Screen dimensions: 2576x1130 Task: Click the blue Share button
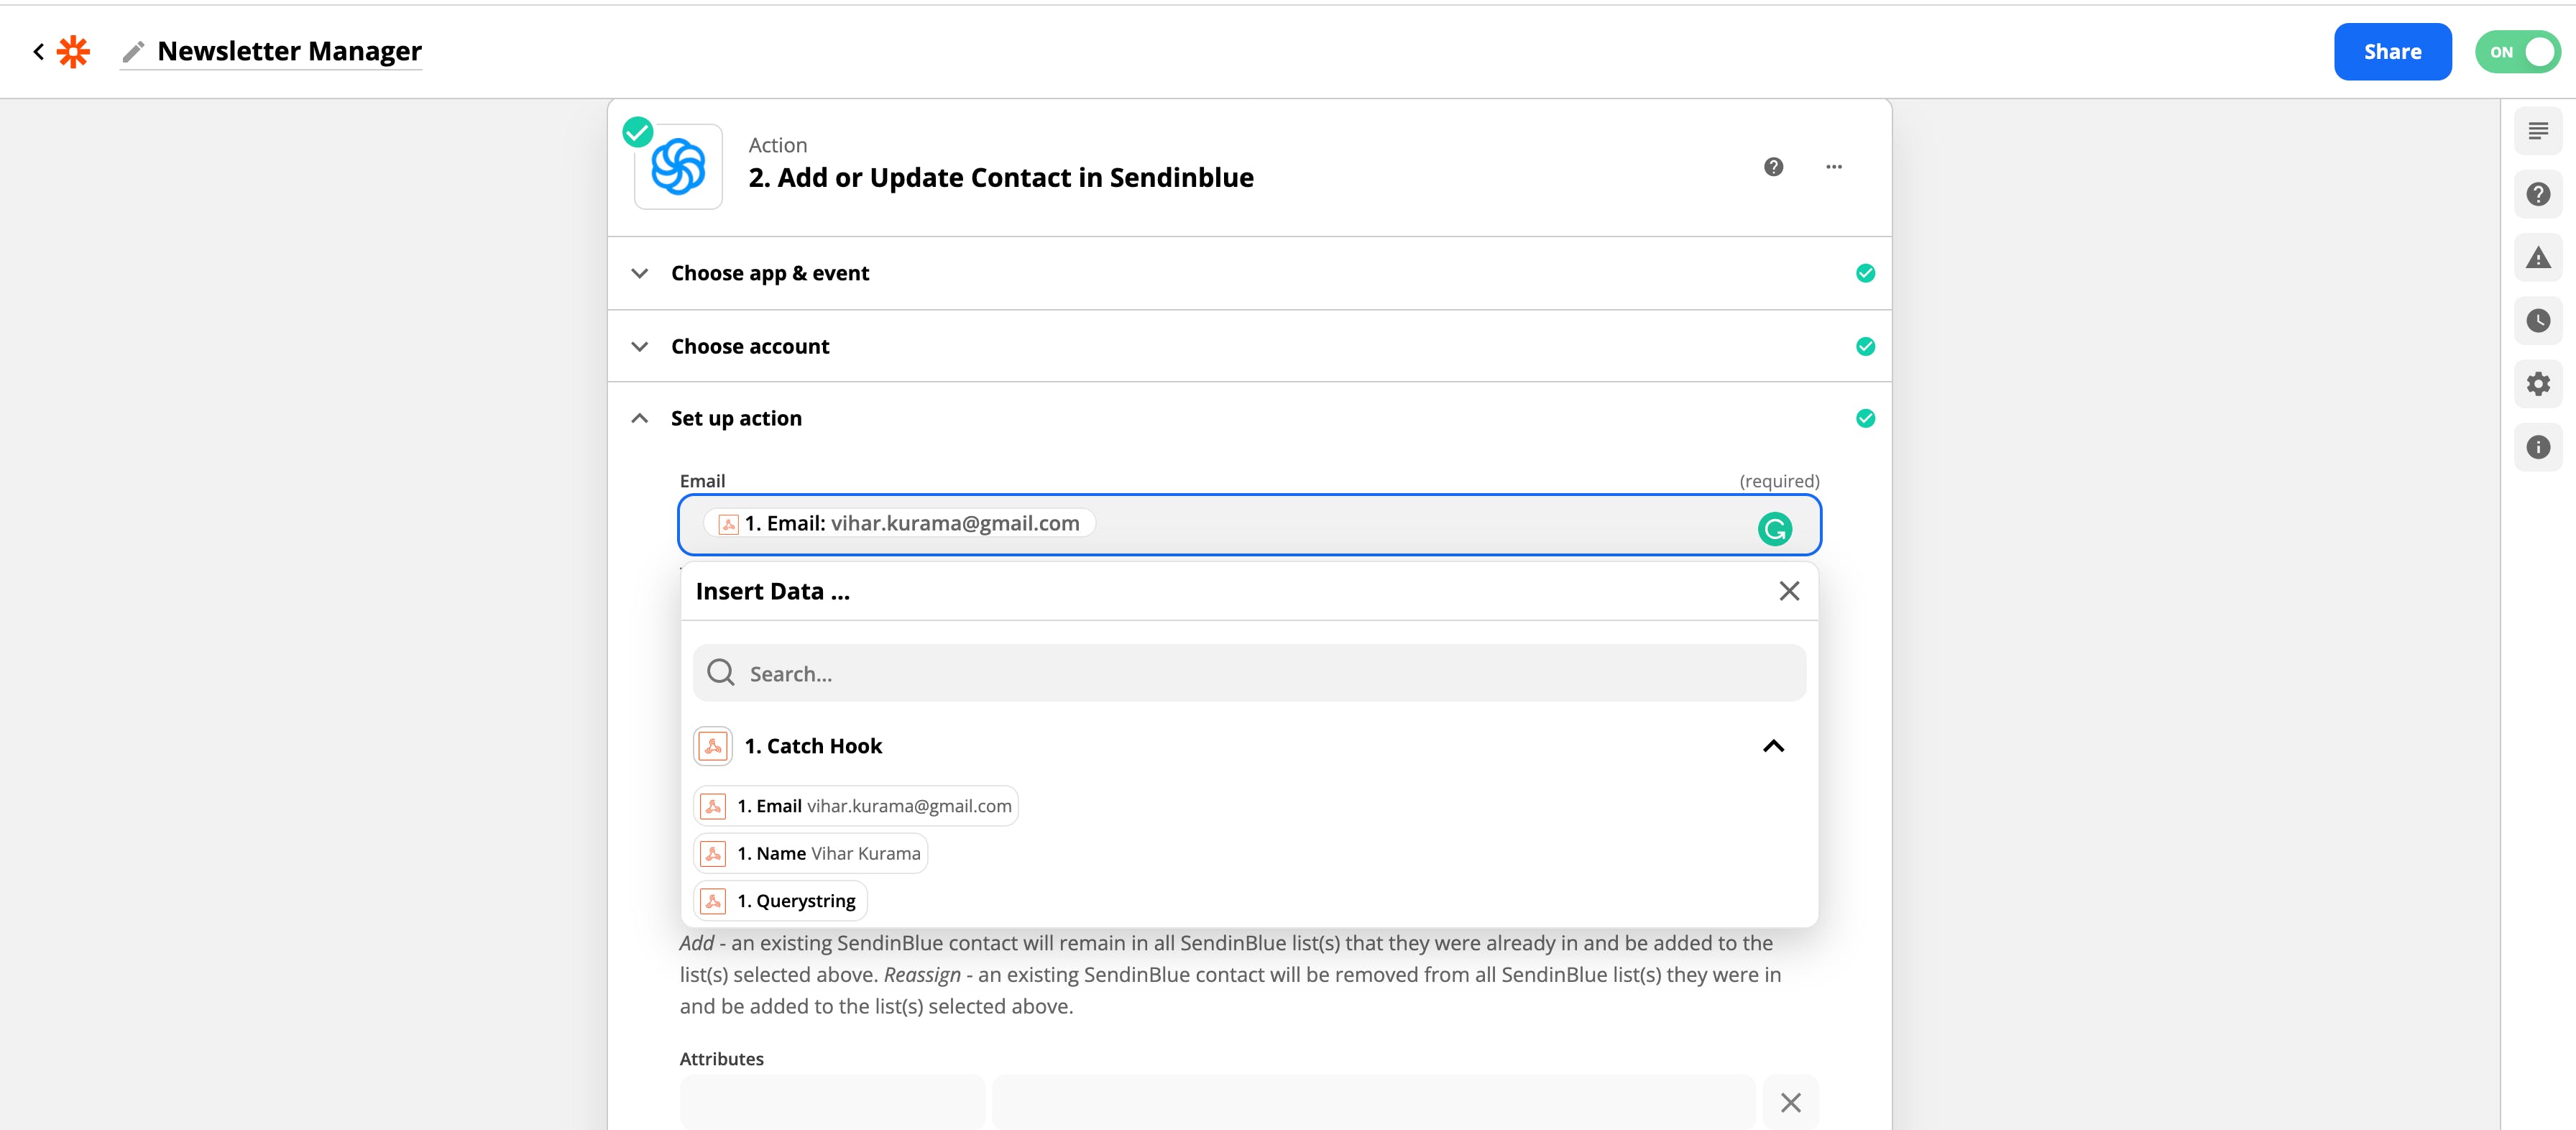2391,52
